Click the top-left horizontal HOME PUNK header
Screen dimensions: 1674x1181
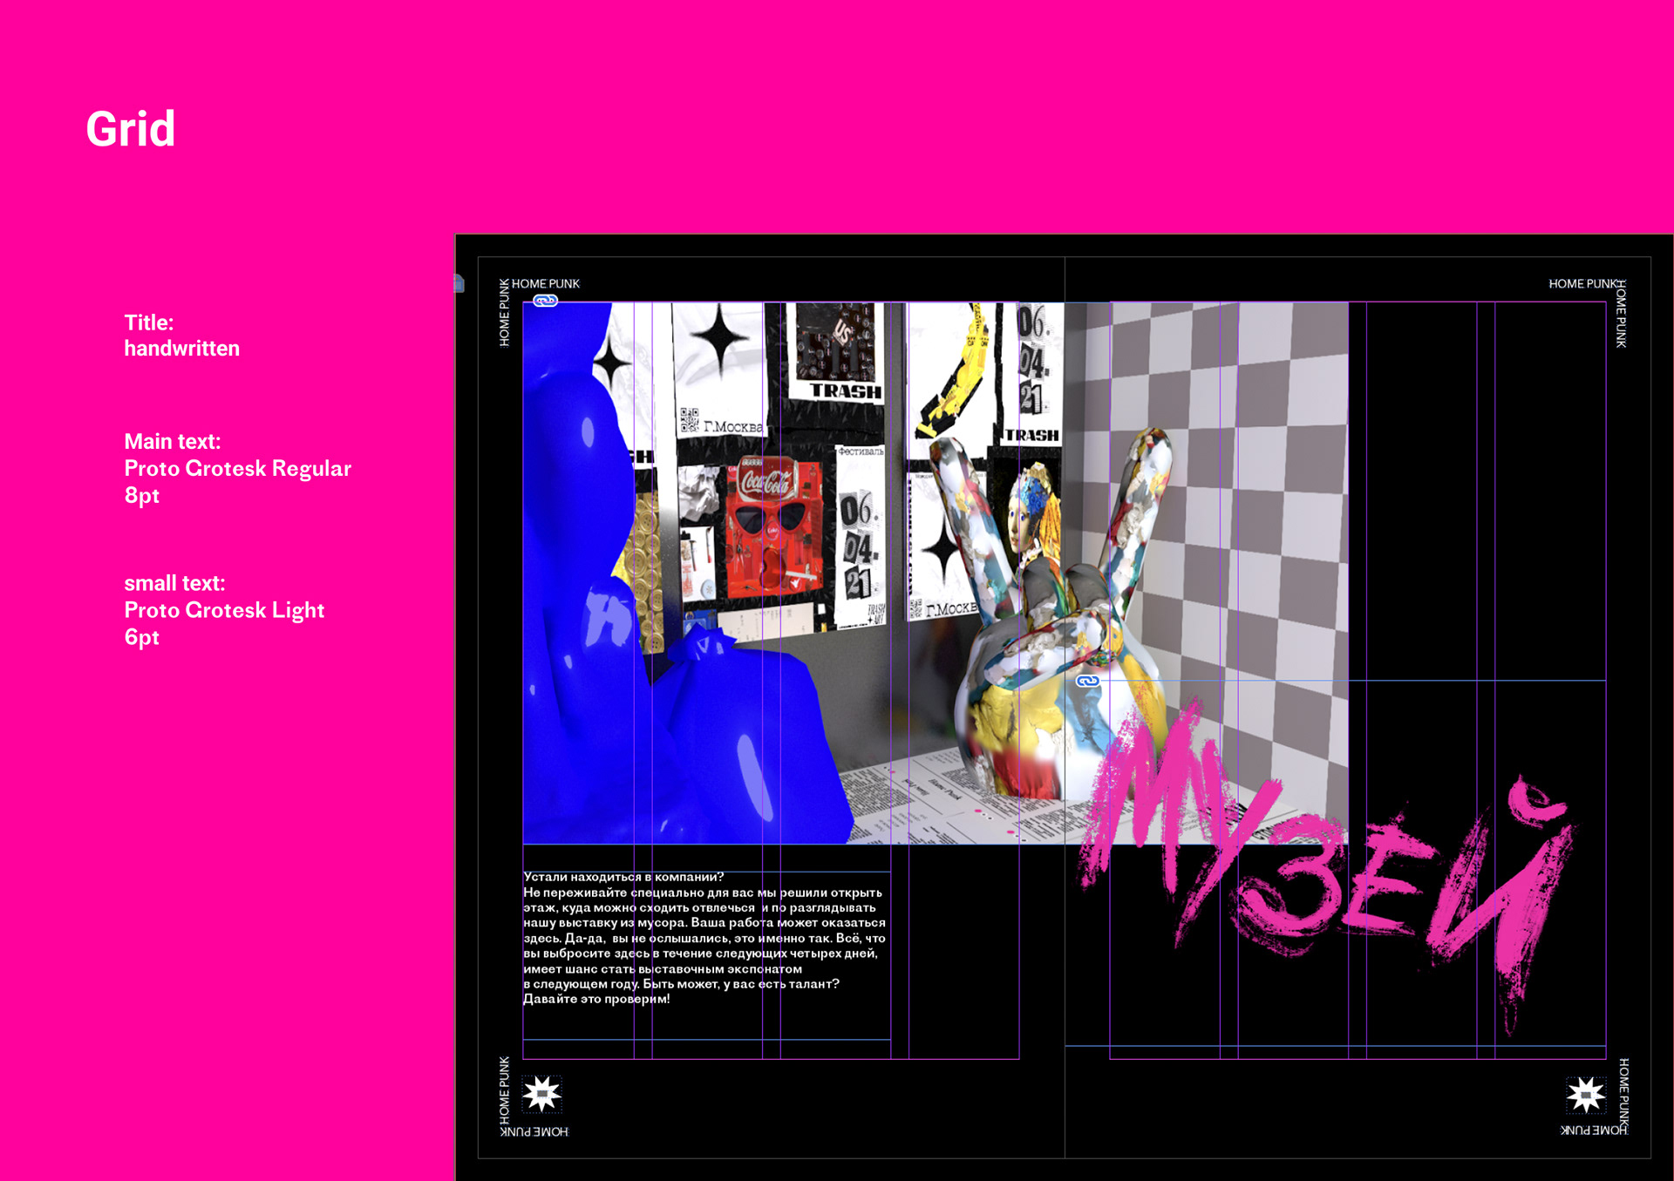(546, 284)
